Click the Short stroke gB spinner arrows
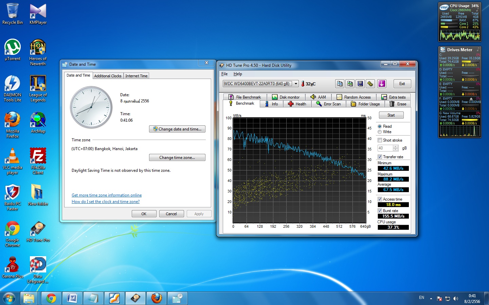The width and height of the screenshot is (489, 305). pos(395,148)
